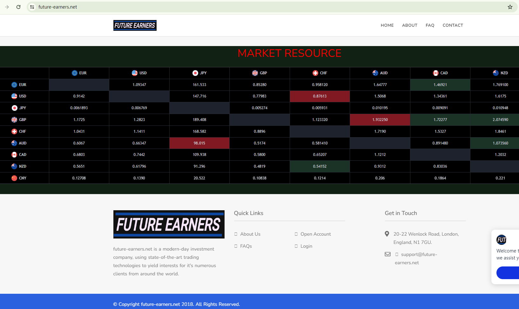This screenshot has width=519, height=309.
Task: Open the CONTACT menu page
Action: 453,25
